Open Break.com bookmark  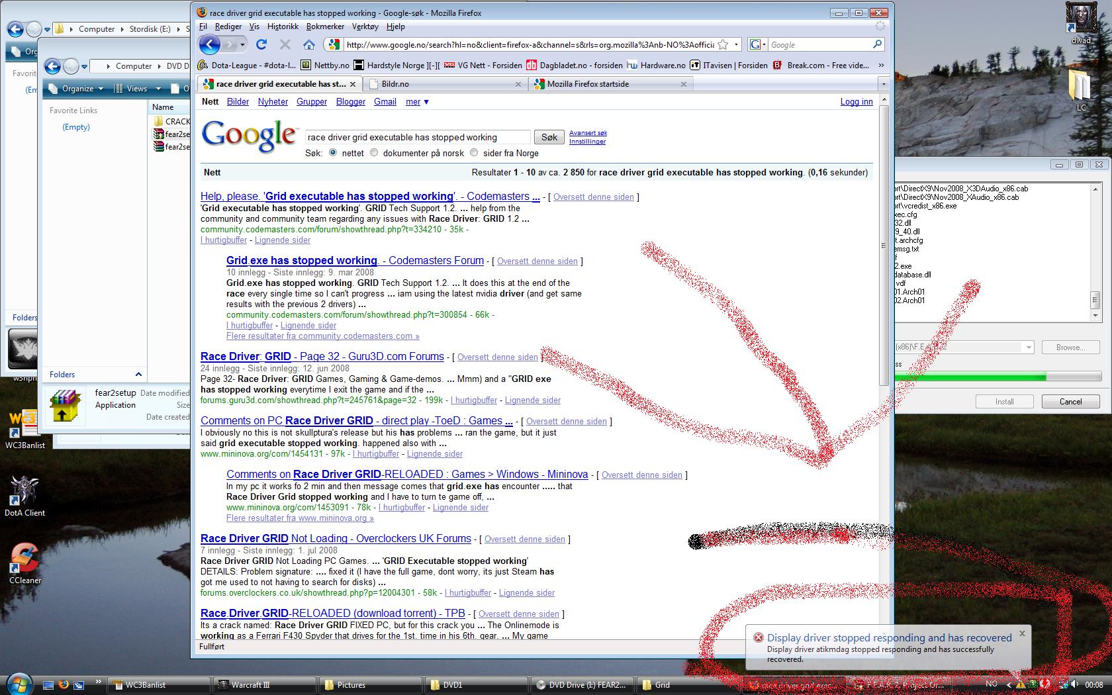click(x=821, y=65)
